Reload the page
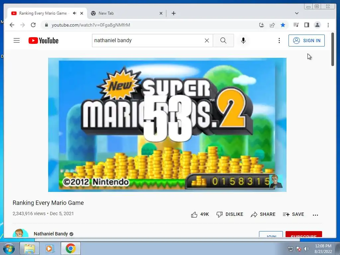Image resolution: width=340 pixels, height=255 pixels. tap(33, 25)
